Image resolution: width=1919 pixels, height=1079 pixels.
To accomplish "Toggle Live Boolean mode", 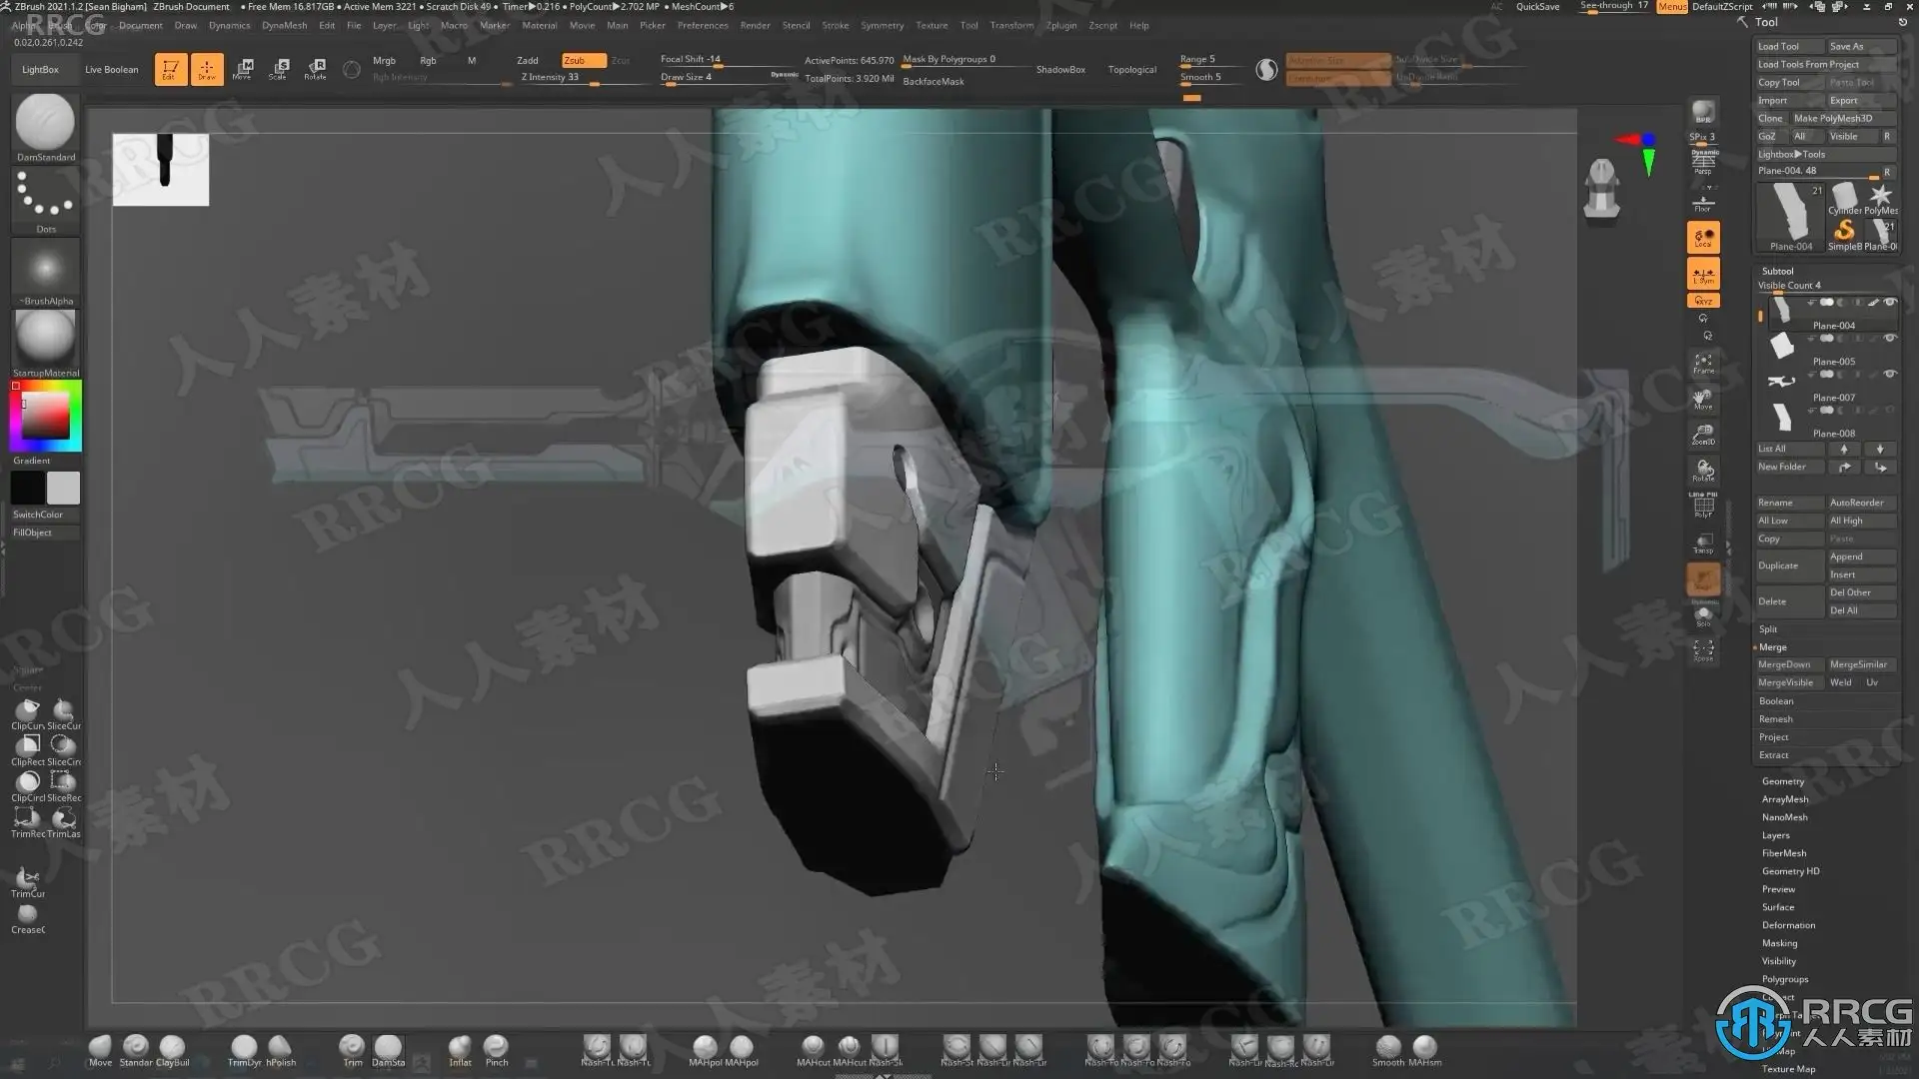I will (x=112, y=70).
